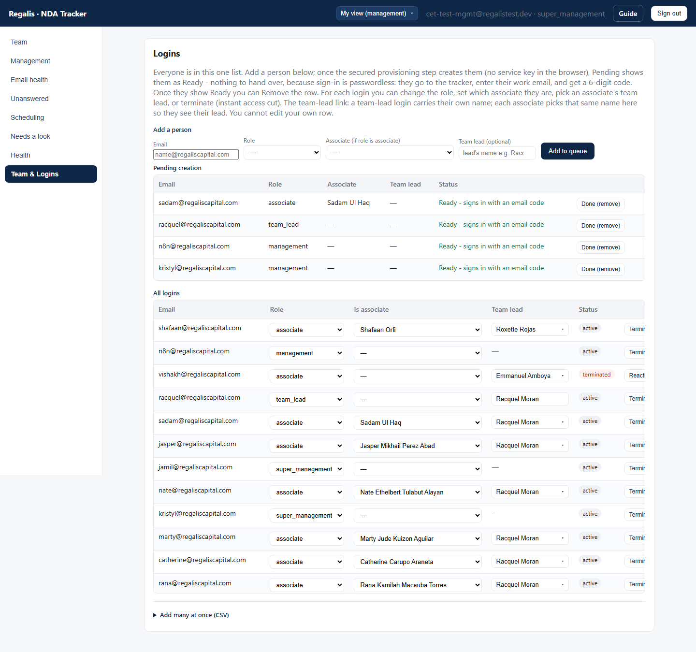Terminate the catherine login
This screenshot has width=696, height=652.
[635, 561]
